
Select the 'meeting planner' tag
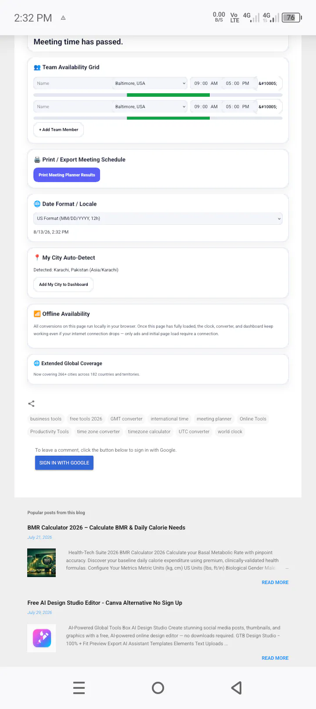[214, 419]
